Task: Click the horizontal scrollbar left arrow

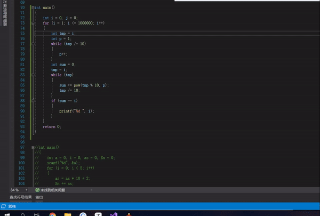Action: point(91,190)
